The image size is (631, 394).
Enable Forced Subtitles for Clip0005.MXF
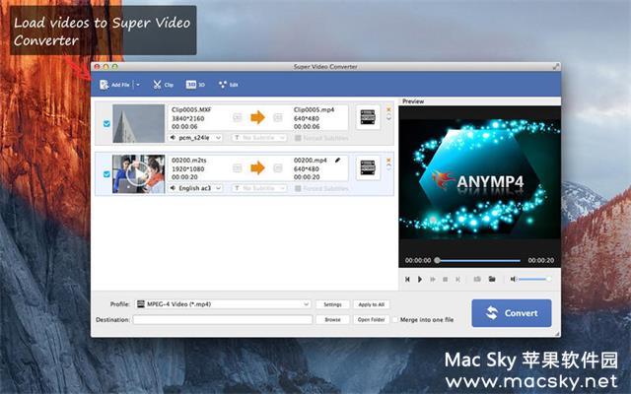click(x=298, y=138)
